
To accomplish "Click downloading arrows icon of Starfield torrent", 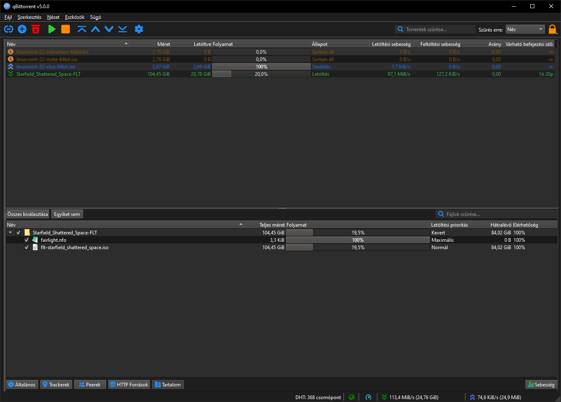I will pos(11,74).
